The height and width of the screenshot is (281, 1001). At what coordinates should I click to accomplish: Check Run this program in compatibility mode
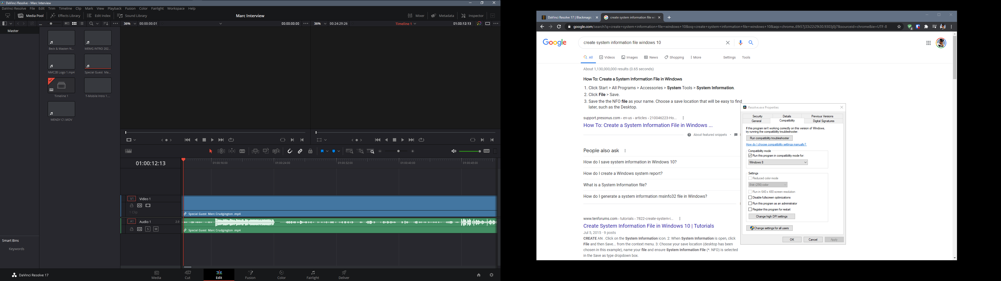750,156
